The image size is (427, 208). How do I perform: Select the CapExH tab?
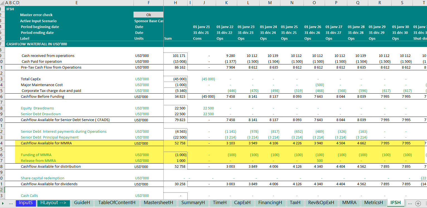pyautogui.click(x=242, y=203)
